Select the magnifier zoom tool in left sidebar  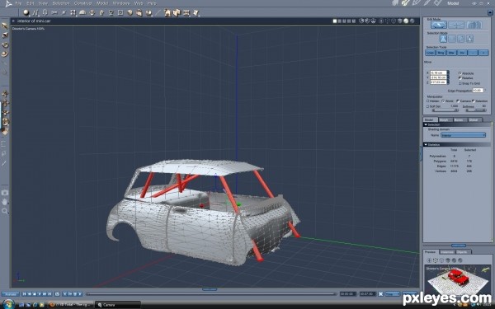[5, 211]
